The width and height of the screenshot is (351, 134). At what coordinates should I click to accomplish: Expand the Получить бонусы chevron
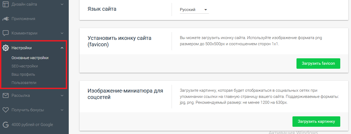click(x=62, y=110)
